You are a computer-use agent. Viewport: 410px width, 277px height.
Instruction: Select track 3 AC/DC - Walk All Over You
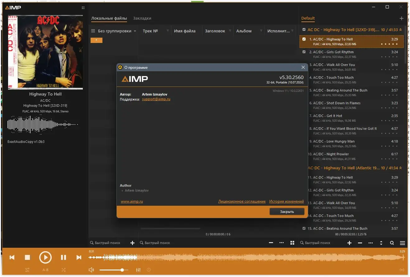[352, 67]
